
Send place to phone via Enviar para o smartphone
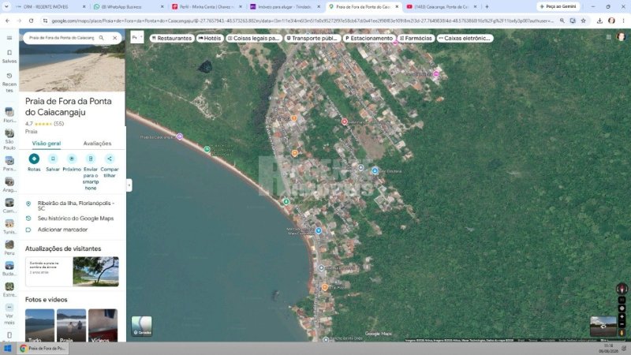[91, 172]
